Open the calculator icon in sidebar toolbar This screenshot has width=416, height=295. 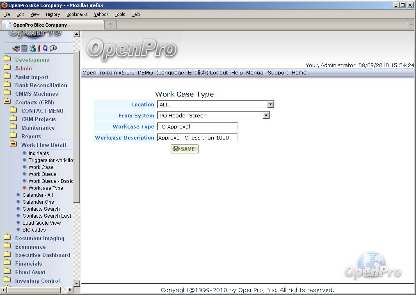click(x=25, y=48)
